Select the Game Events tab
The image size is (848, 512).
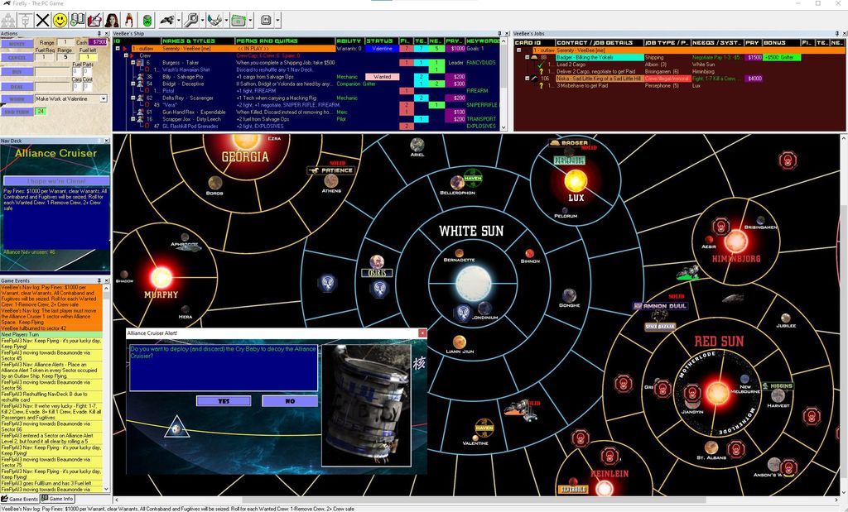pos(19,499)
